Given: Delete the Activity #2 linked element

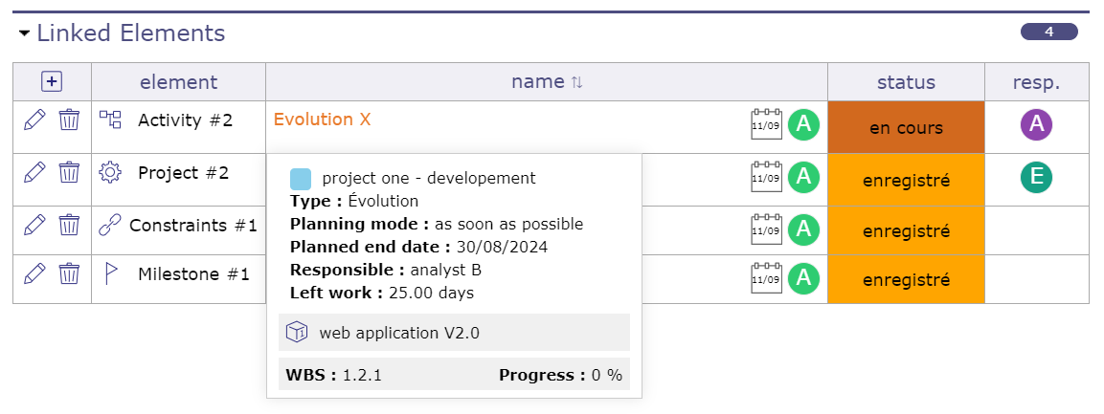Looking at the screenshot, I should click(x=69, y=120).
